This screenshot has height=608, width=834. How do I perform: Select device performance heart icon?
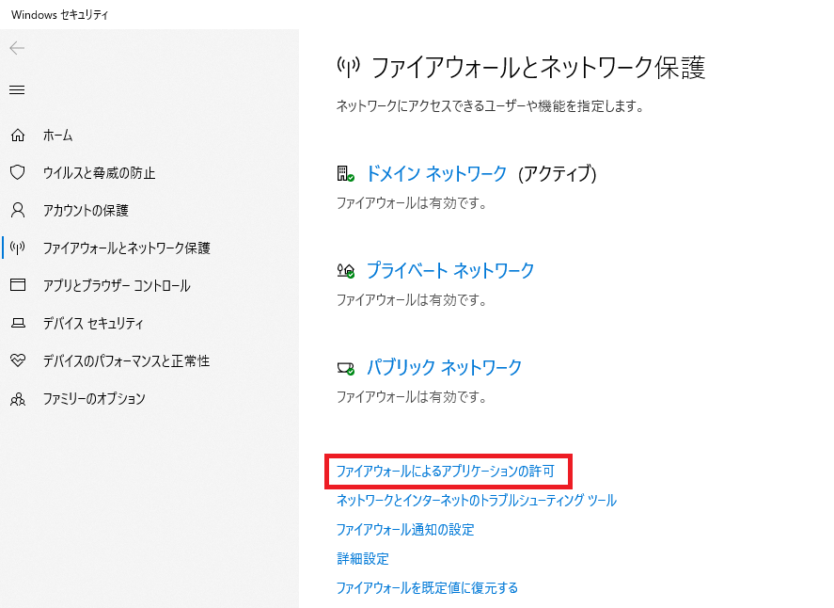18,360
